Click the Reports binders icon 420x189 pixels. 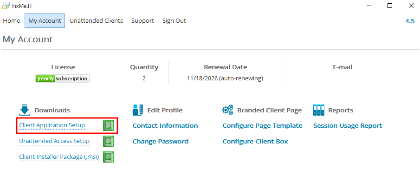pyautogui.click(x=319, y=110)
